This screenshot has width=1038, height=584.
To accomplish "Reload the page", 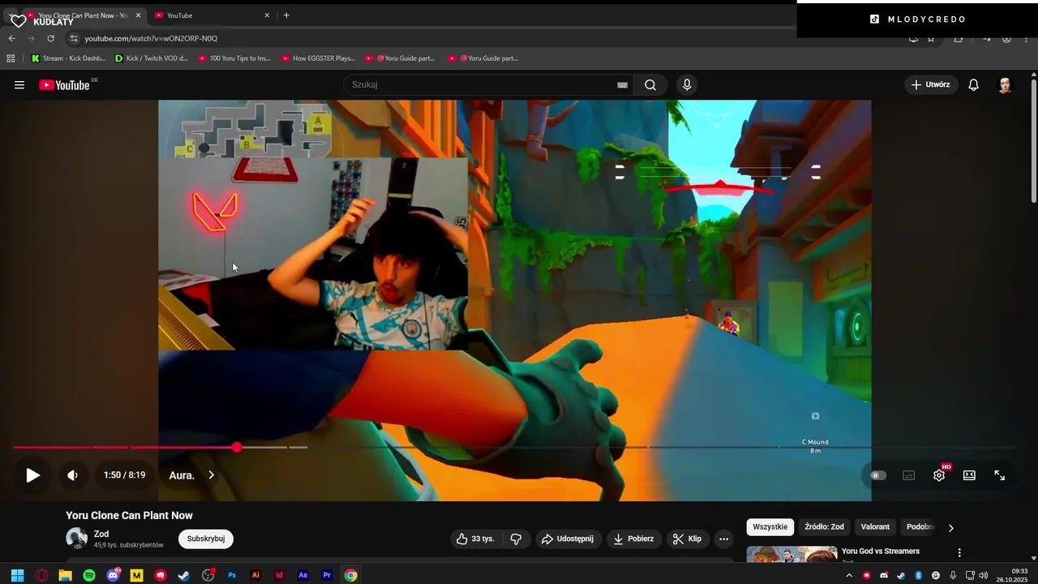I will point(50,38).
